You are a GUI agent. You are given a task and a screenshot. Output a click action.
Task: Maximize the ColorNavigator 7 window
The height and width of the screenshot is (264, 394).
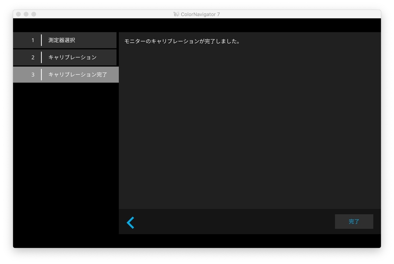point(33,14)
